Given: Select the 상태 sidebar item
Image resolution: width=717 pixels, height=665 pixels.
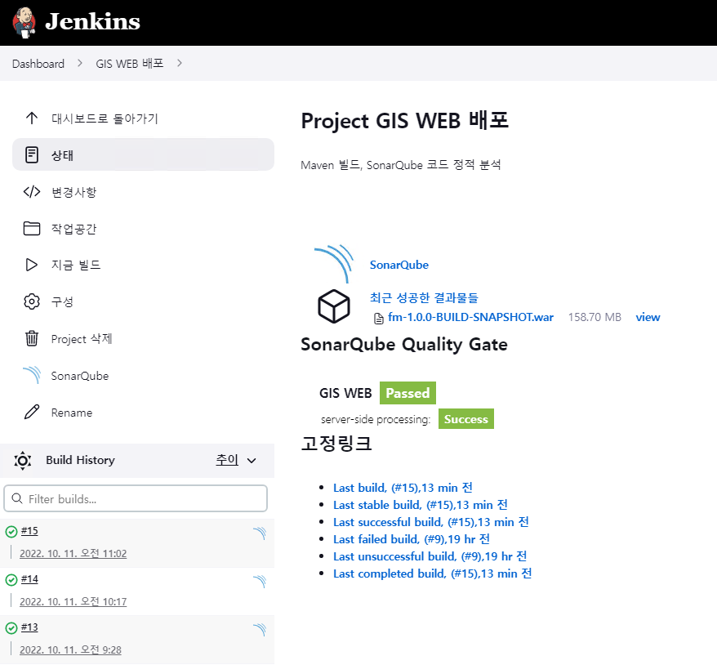Looking at the screenshot, I should [x=143, y=154].
